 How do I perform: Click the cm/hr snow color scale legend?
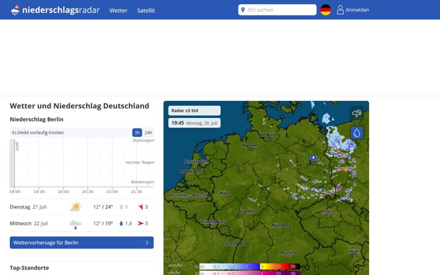coord(249,273)
